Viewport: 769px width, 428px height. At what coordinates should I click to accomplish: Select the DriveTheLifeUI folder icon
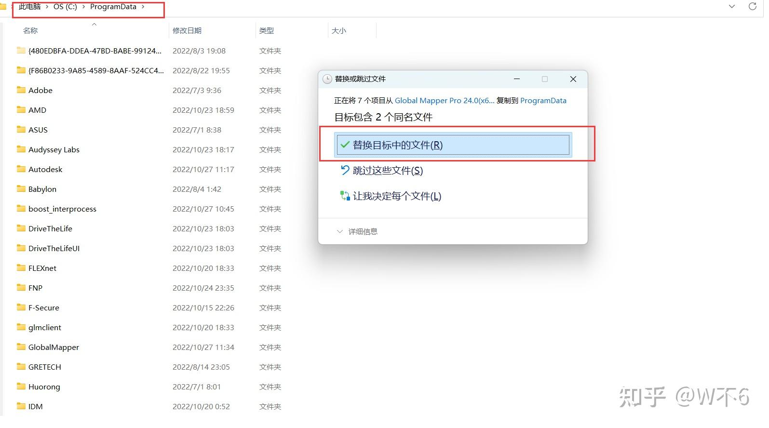click(x=21, y=248)
